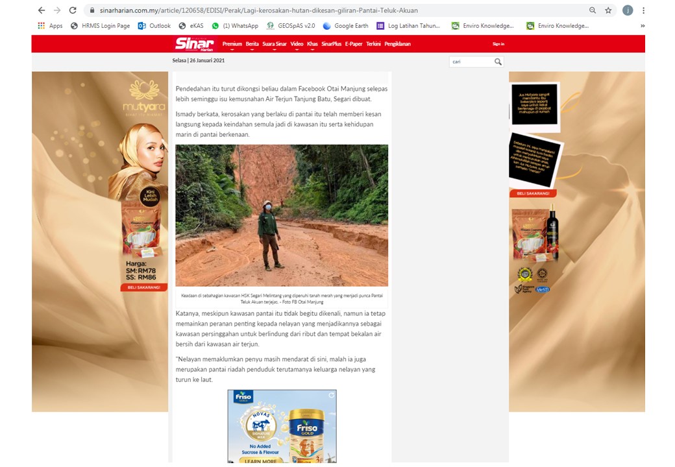675x467 pixels.
Task: Click the Friso Gold logo in the ad
Action: (x=243, y=396)
